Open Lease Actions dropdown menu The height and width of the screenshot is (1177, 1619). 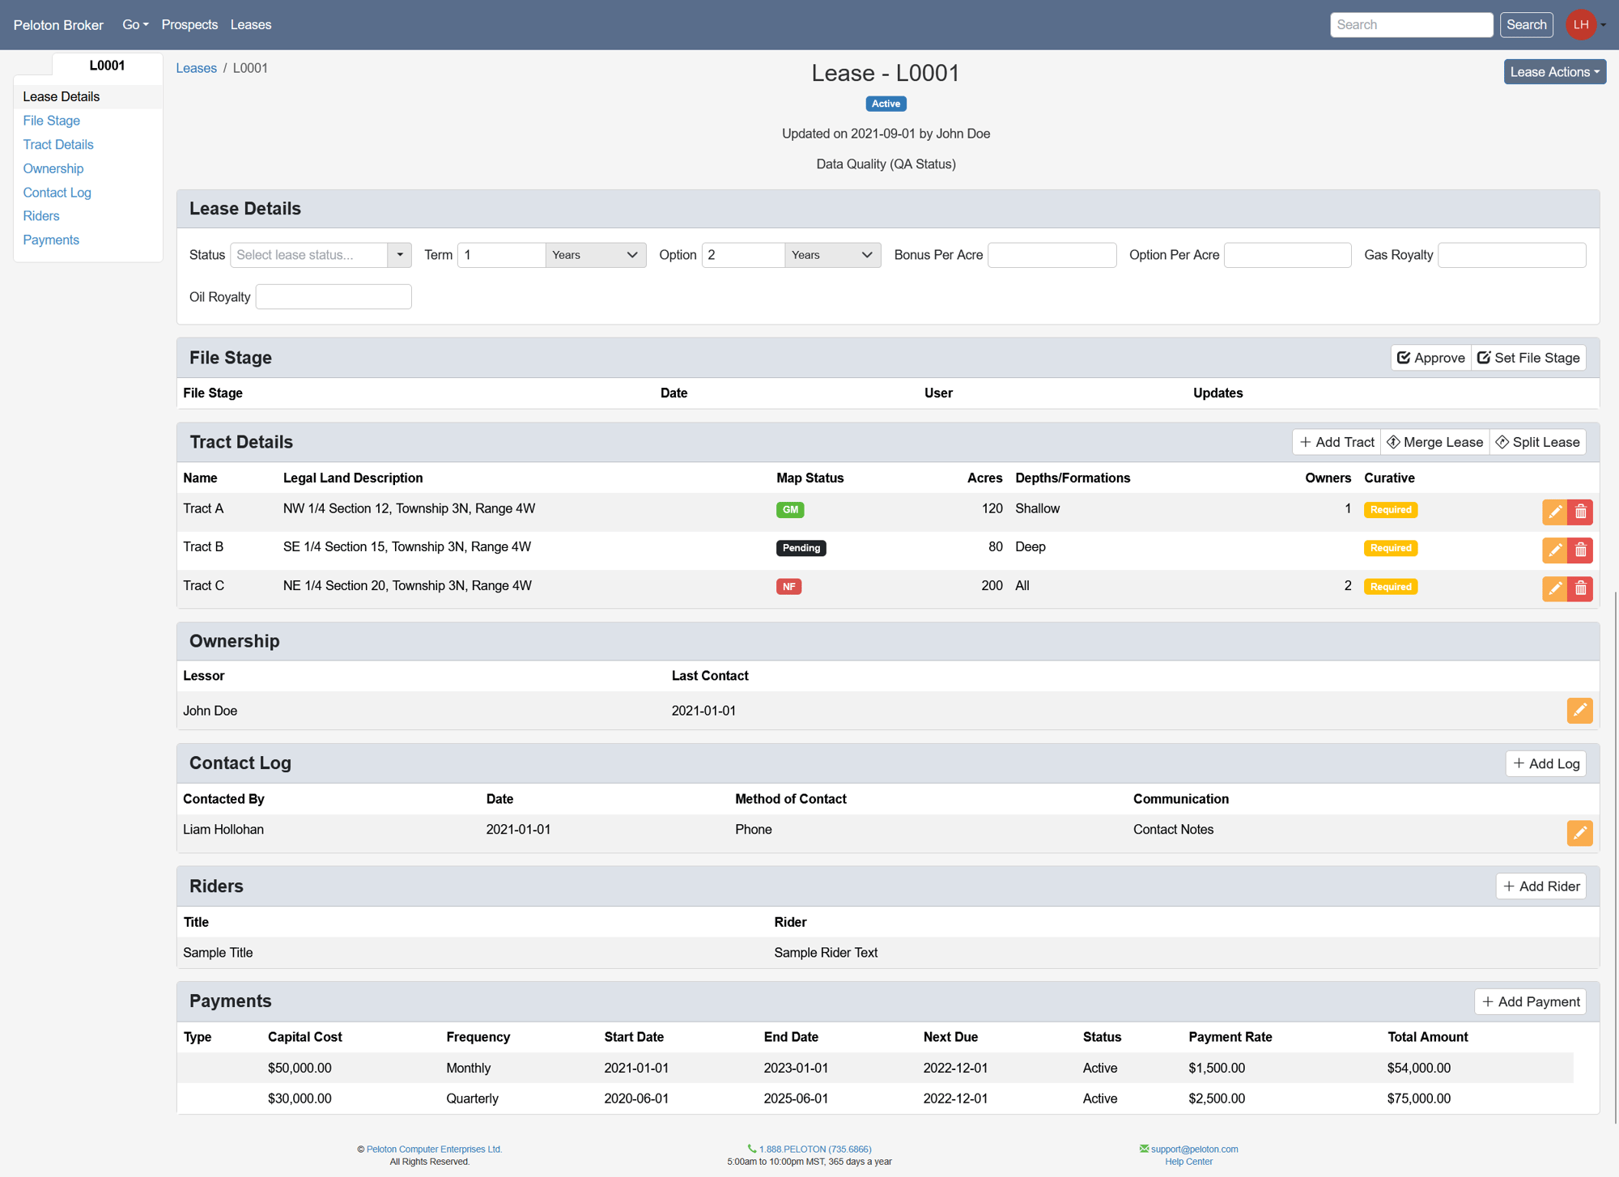(x=1554, y=72)
